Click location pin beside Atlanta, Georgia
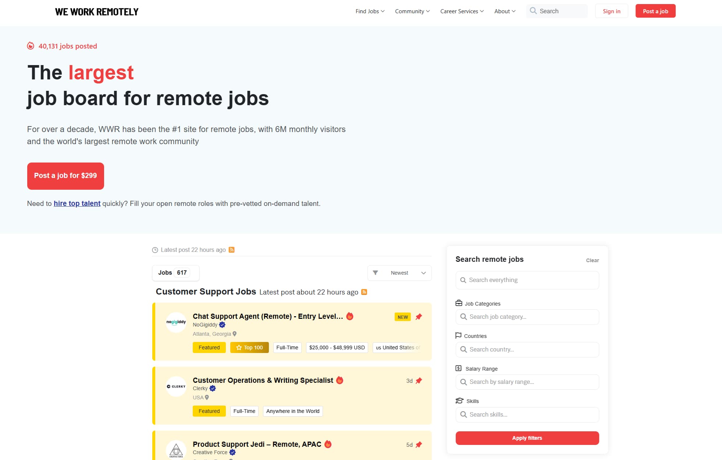This screenshot has width=722, height=460. click(235, 334)
